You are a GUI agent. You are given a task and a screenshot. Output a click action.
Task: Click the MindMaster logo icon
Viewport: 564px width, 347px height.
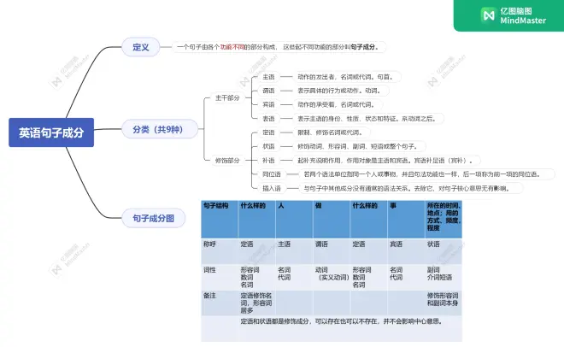(x=489, y=15)
